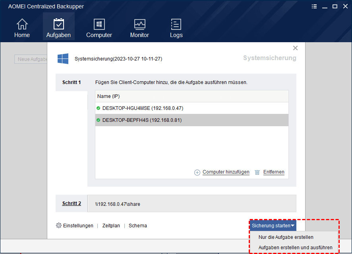Click Neue Aufgabe button behind dialog
This screenshot has height=254, width=352.
(x=31, y=59)
